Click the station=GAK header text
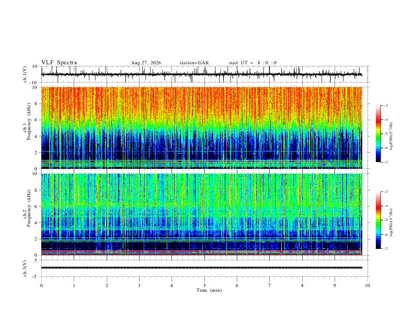Viewport: 414px width, 320px height. click(194, 63)
